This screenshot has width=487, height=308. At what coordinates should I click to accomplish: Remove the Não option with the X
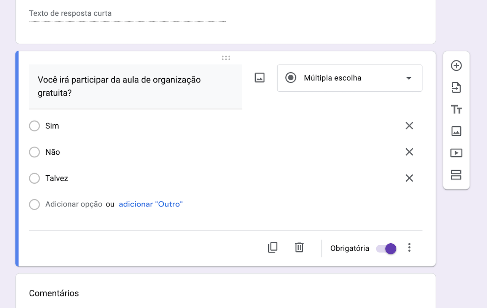[409, 152]
